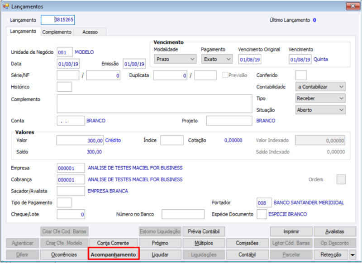Image resolution: width=362 pixels, height=263 pixels.
Task: Click the Sacador/Avalista code field
Action: tap(71, 191)
